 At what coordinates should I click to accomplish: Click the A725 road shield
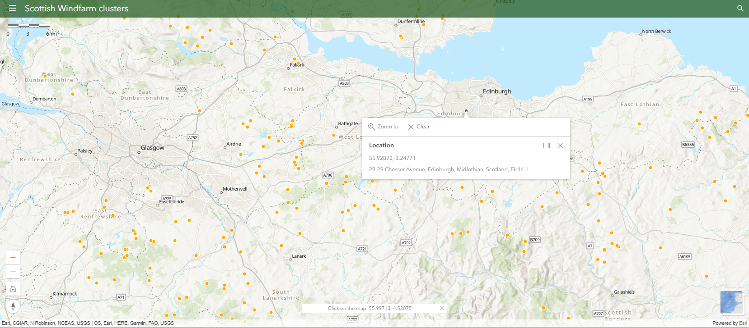167,198
